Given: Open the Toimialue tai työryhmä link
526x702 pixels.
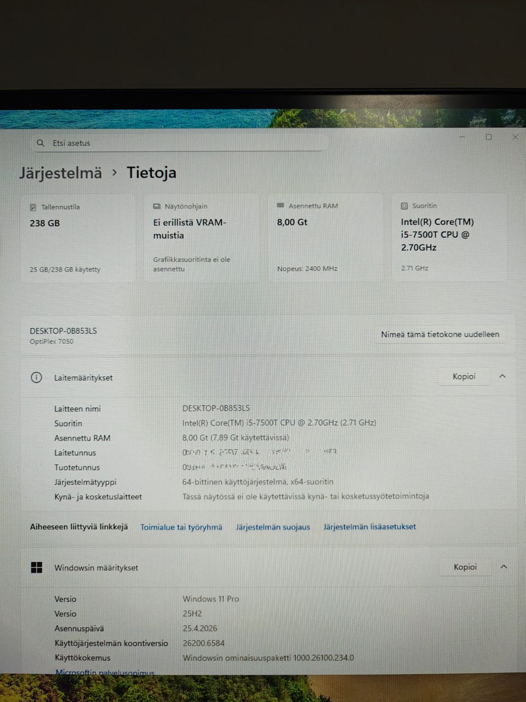Looking at the screenshot, I should (181, 527).
